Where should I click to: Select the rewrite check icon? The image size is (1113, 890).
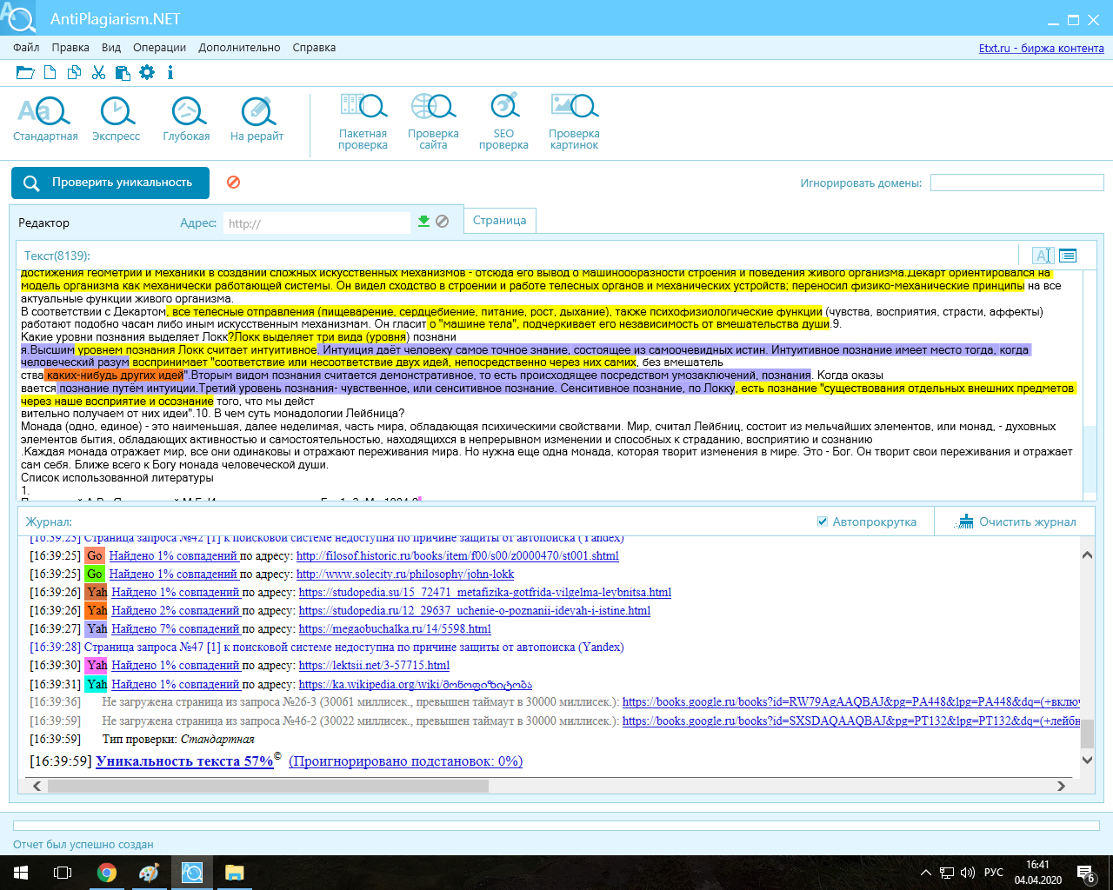pos(257,119)
